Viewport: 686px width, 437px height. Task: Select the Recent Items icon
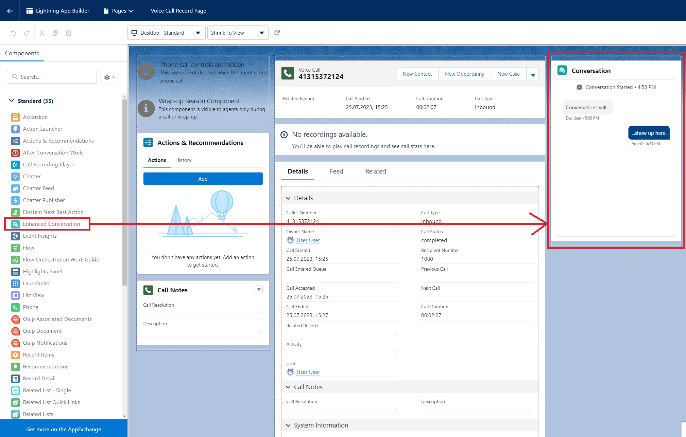[x=15, y=355]
